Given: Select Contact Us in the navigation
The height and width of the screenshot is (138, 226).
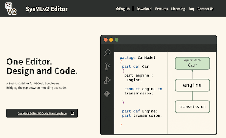Looking at the screenshot, I should [x=205, y=9].
